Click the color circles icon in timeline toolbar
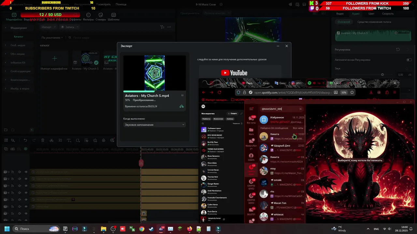The width and height of the screenshot is (417, 234). 104,140
